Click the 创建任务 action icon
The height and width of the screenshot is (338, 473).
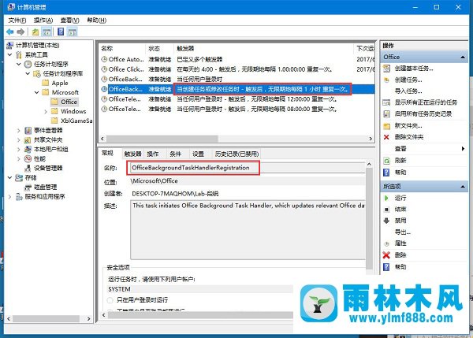point(386,80)
